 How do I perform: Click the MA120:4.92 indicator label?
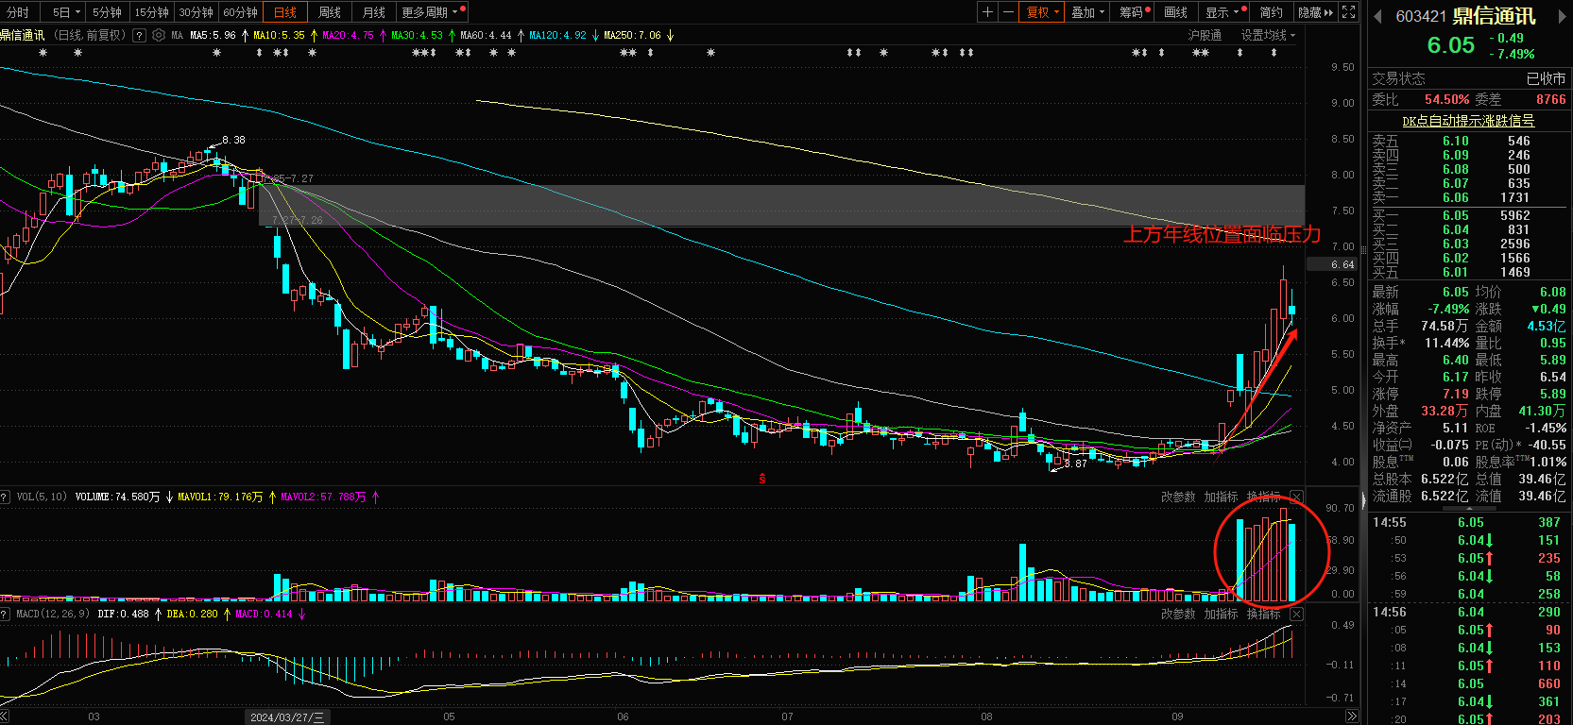click(557, 35)
